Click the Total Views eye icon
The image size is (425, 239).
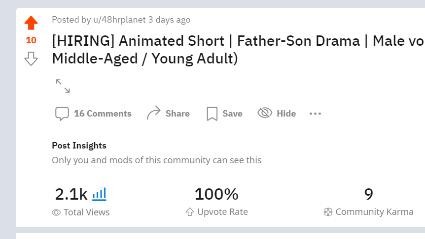pyautogui.click(x=56, y=212)
